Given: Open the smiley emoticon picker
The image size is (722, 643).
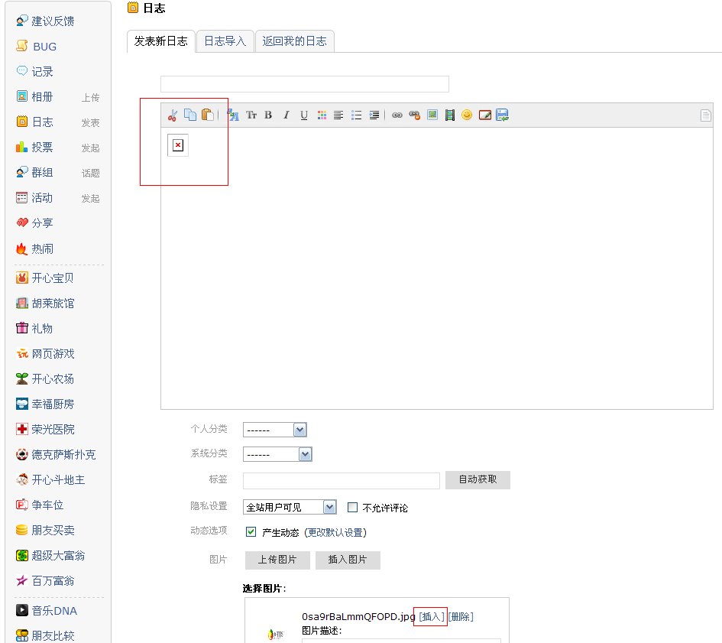Looking at the screenshot, I should (x=467, y=115).
